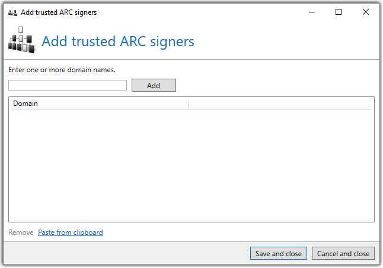The height and width of the screenshot is (268, 383).
Task: Click the large server network header icon
Action: [x=22, y=40]
